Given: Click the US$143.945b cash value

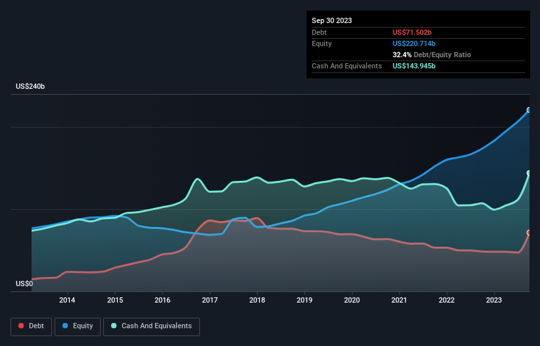Looking at the screenshot, I should (414, 66).
